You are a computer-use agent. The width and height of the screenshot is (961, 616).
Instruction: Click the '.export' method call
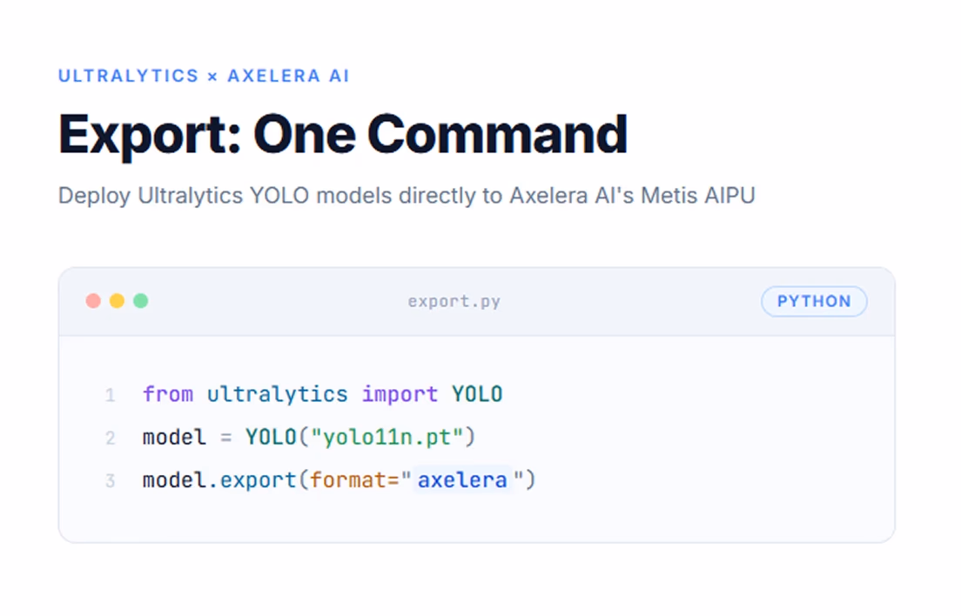[252, 480]
